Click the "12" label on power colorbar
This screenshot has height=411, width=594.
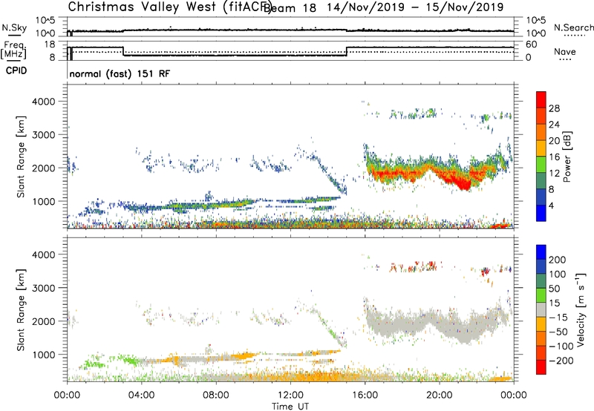[554, 174]
